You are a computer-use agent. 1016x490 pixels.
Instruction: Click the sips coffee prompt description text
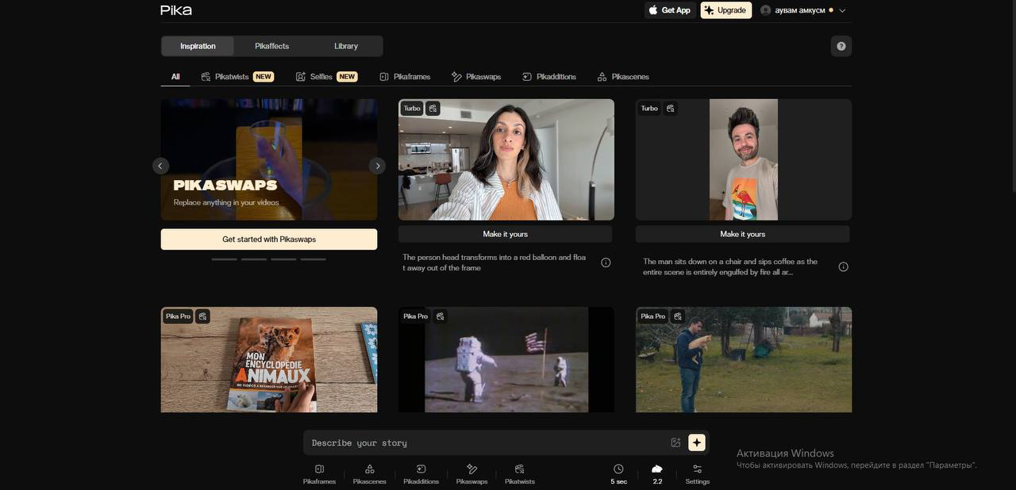[730, 266]
